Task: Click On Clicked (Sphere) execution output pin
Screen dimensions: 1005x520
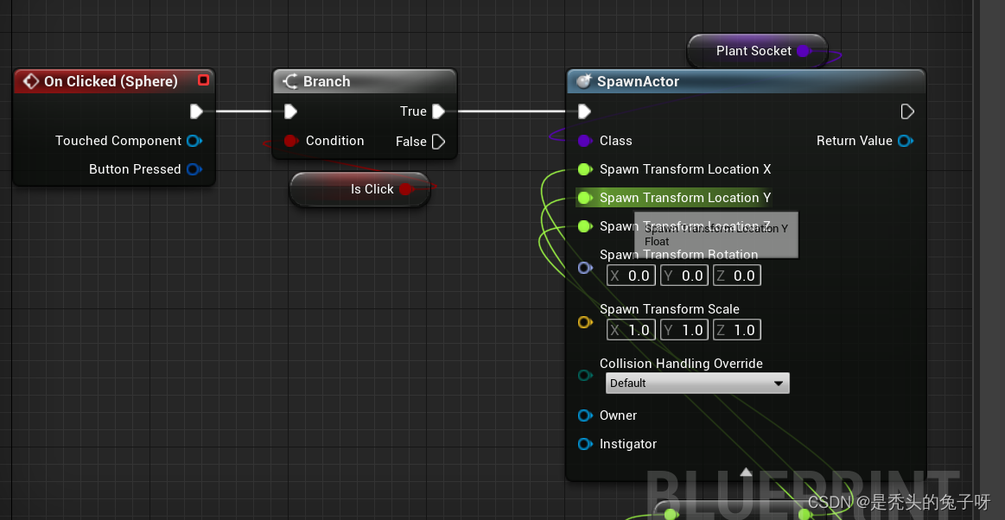Action: pos(196,111)
